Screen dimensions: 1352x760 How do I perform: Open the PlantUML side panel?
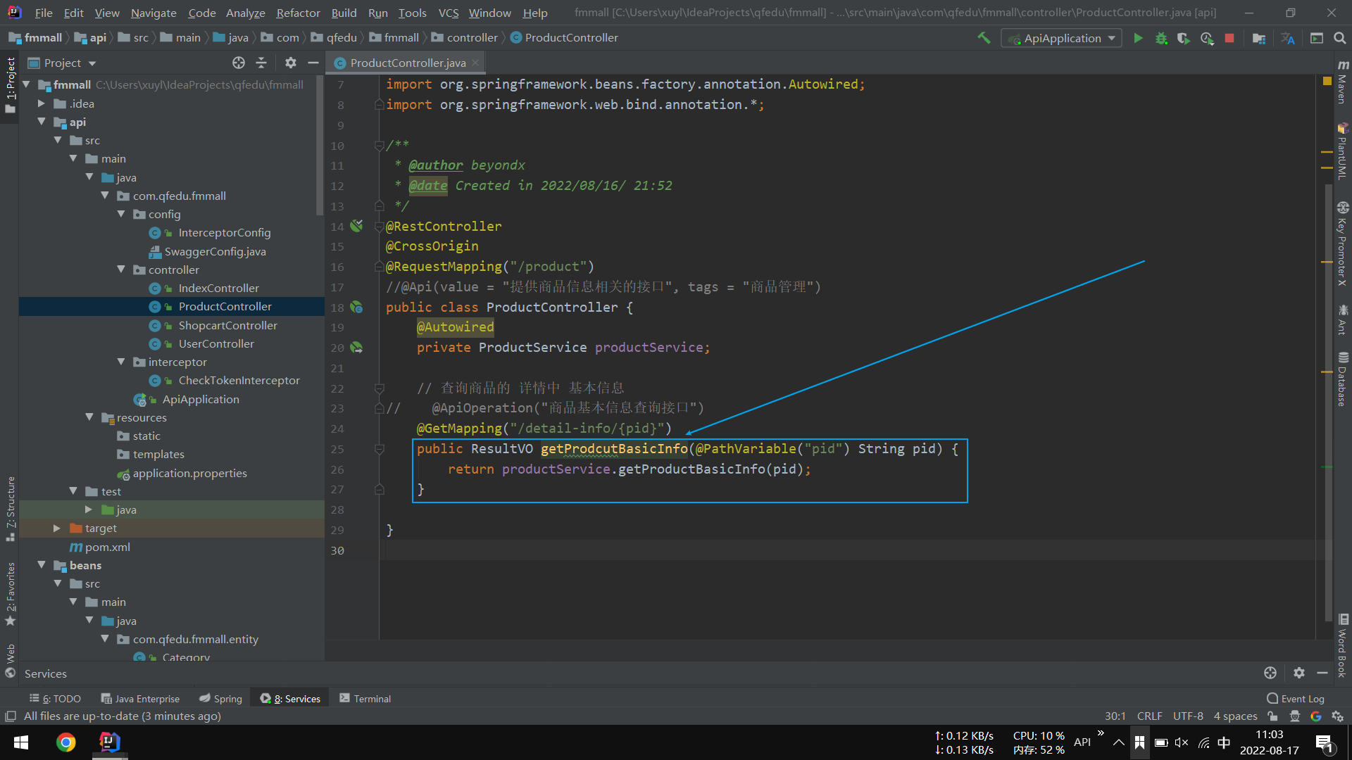pyautogui.click(x=1342, y=151)
